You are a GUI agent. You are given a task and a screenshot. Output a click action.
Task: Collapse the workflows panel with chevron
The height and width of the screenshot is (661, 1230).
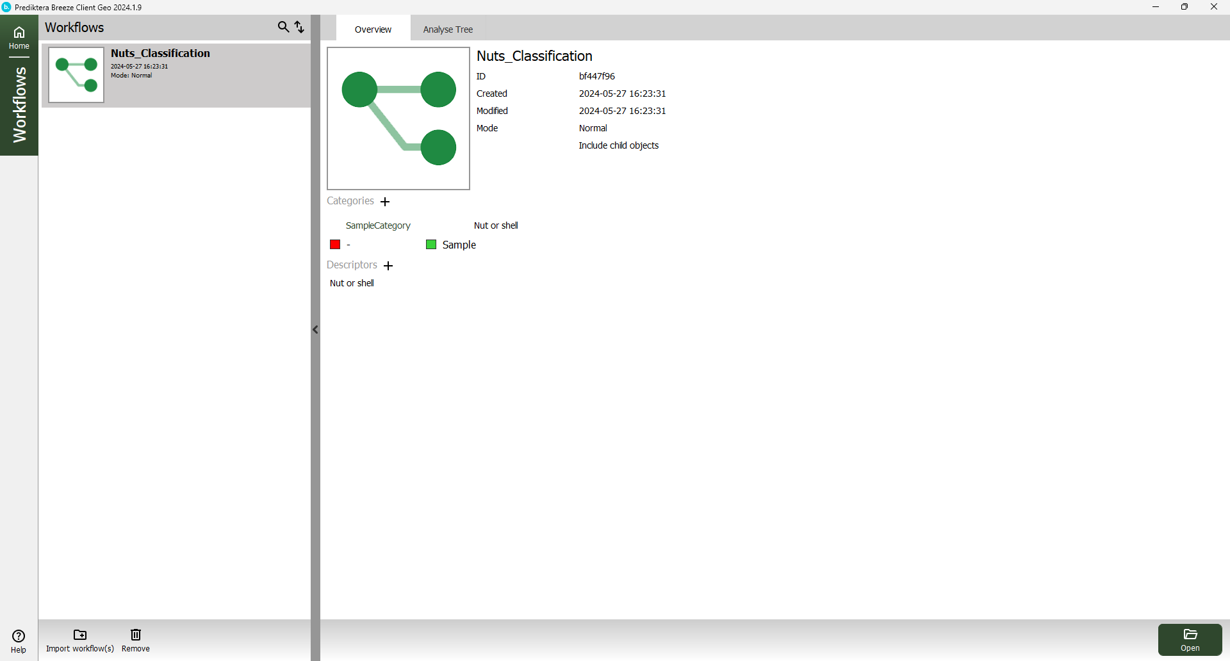coord(315,330)
